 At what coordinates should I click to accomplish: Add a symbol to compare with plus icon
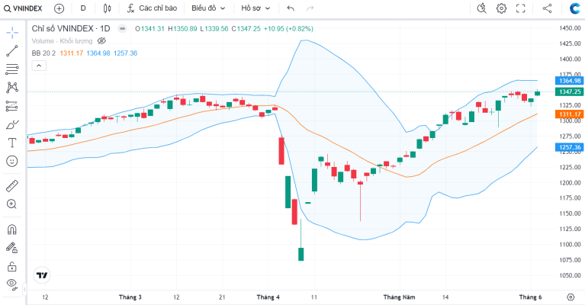pos(59,8)
